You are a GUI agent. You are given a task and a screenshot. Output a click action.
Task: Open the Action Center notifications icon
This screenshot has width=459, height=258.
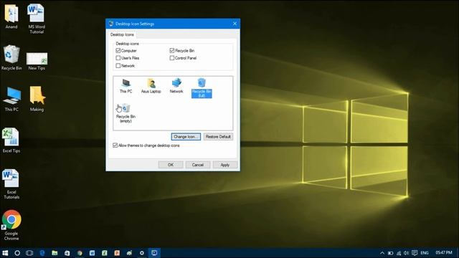tap(415, 253)
